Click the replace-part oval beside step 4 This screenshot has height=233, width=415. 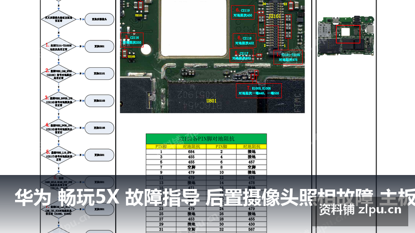click(99, 128)
